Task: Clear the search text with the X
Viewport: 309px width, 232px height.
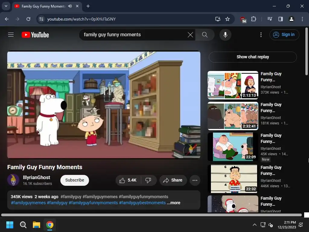Action: click(190, 35)
